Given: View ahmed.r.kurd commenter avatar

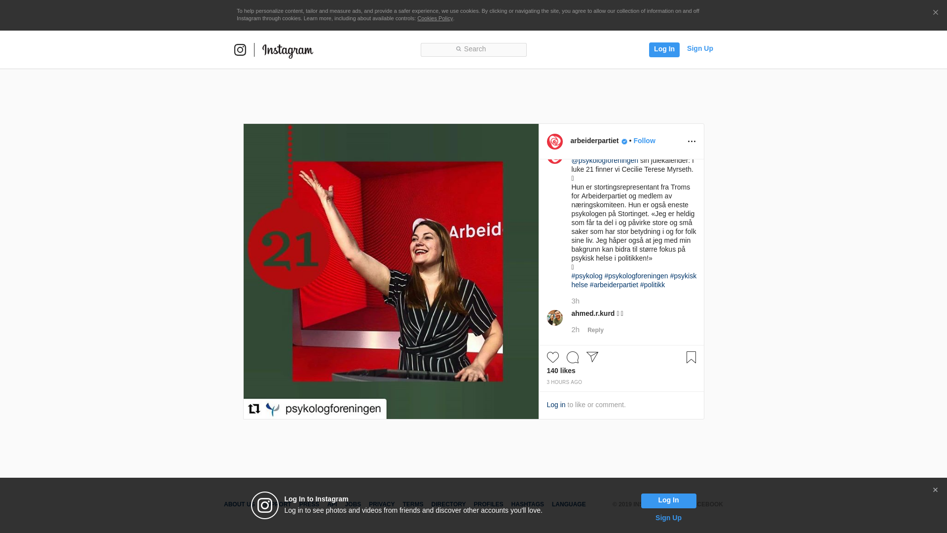Looking at the screenshot, I should (554, 318).
